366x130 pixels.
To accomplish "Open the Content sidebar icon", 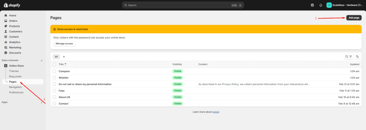I will click(x=6, y=37).
